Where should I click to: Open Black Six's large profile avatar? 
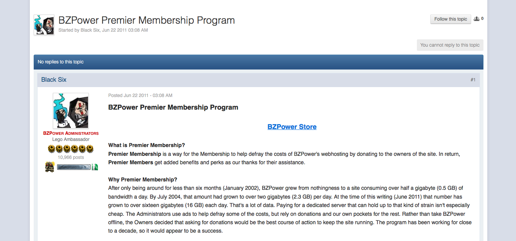(71, 111)
